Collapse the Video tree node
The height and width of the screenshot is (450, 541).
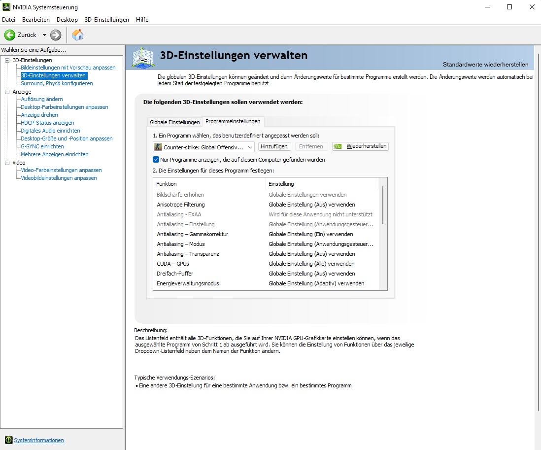(x=7, y=163)
